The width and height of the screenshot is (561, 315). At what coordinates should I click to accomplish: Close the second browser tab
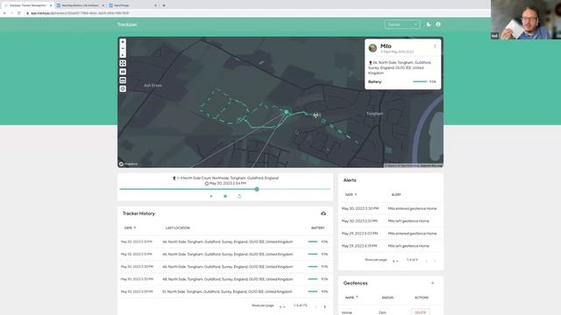pyautogui.click(x=103, y=5)
